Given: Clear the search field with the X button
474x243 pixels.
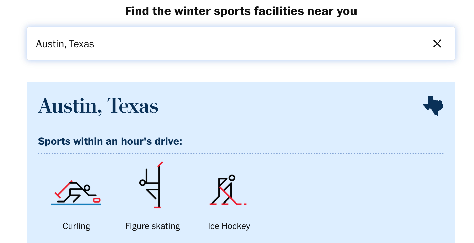Looking at the screenshot, I should [x=437, y=44].
